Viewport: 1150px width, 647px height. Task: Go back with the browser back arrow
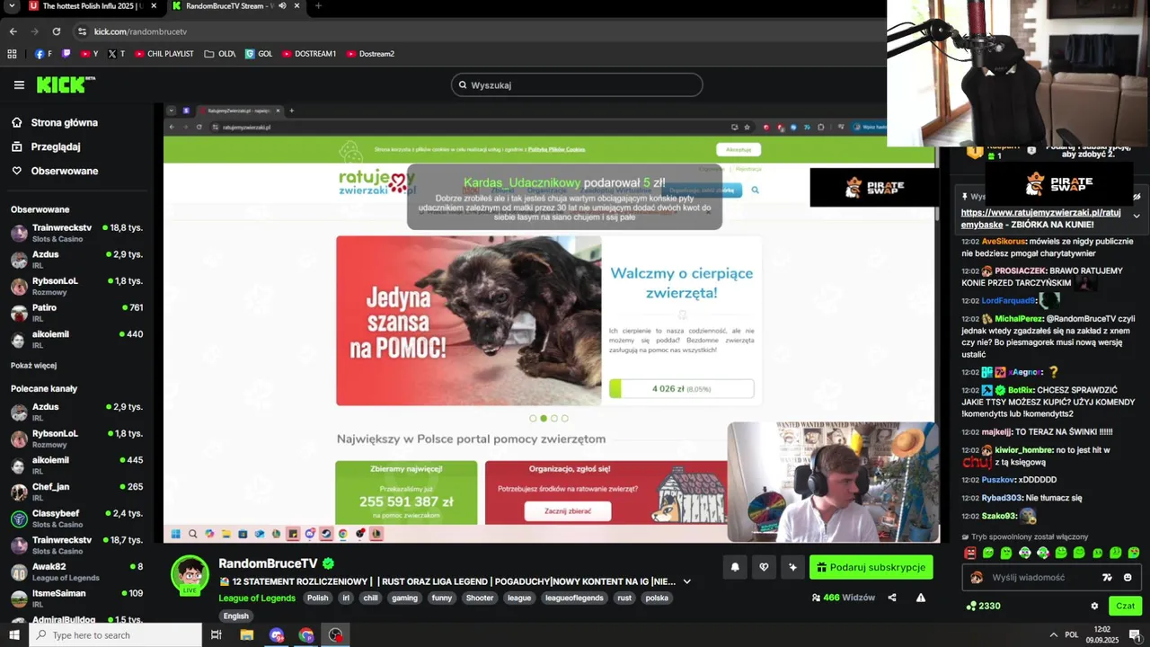(x=13, y=31)
